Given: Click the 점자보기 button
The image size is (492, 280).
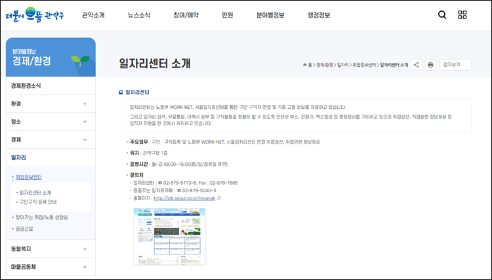Looking at the screenshot, I should (455, 65).
